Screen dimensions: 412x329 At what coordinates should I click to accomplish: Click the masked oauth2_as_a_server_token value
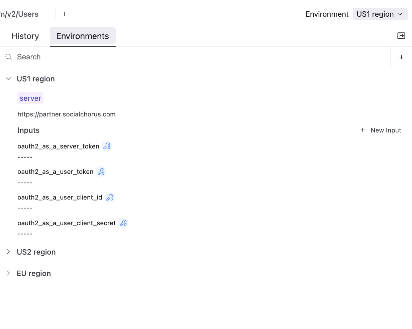[x=25, y=157]
